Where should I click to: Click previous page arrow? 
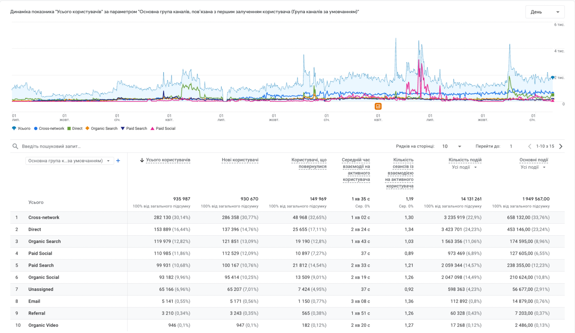(x=530, y=146)
